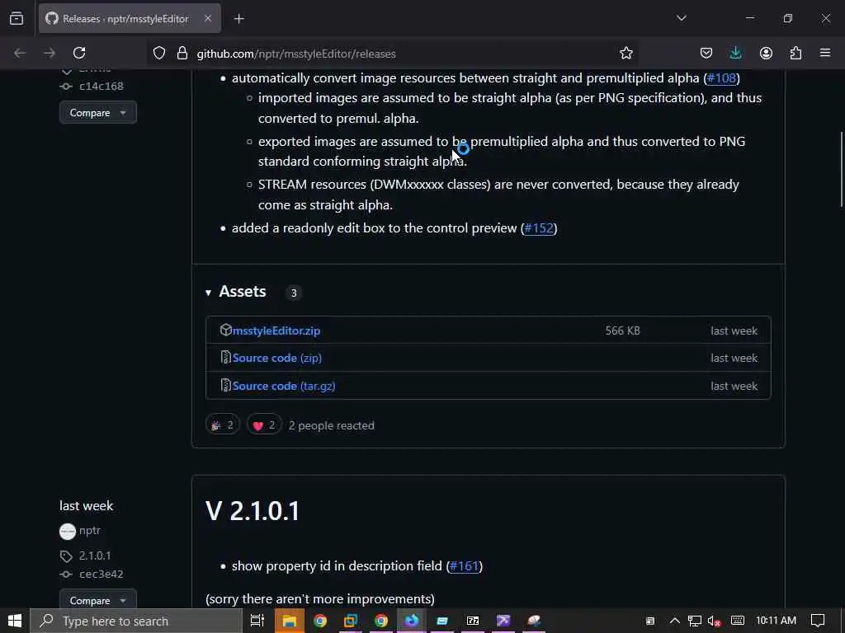Click the muted volume tray icon
845x633 pixels.
point(714,621)
